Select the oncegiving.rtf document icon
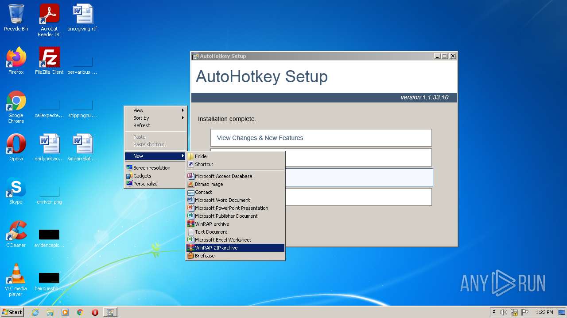Screen dimensions: 567x318 point(82,18)
